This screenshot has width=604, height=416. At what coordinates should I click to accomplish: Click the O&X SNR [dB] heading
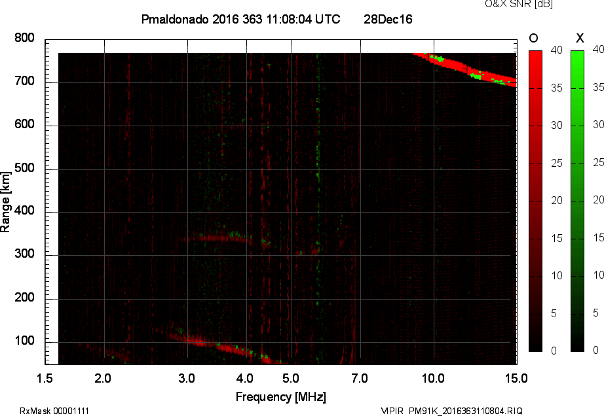tap(518, 4)
